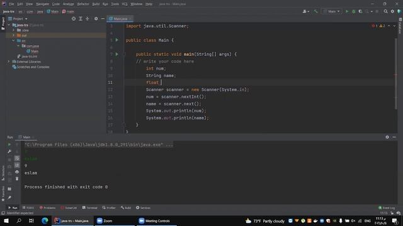Open Microsoft Edge from taskbar

(45, 220)
